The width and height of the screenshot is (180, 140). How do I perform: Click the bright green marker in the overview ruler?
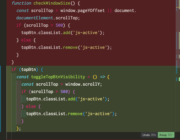179,79
